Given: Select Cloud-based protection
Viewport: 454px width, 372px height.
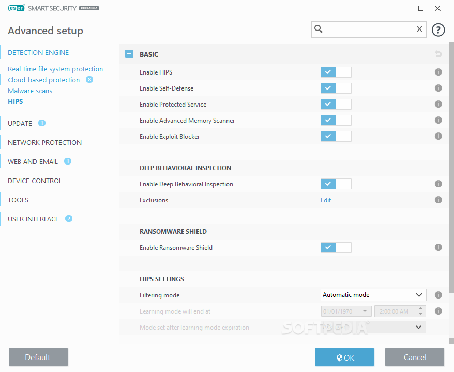Looking at the screenshot, I should [44, 80].
